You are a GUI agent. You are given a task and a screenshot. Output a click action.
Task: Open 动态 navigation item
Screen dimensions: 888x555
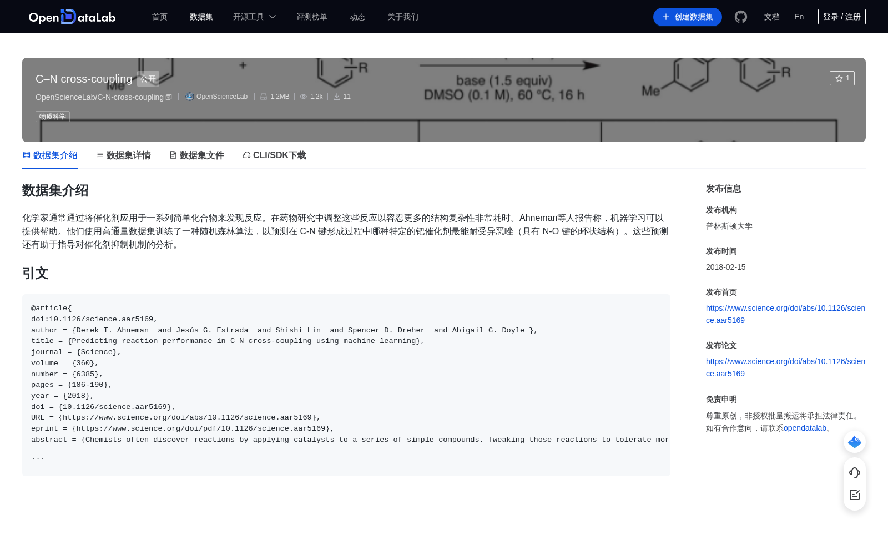tap(357, 17)
